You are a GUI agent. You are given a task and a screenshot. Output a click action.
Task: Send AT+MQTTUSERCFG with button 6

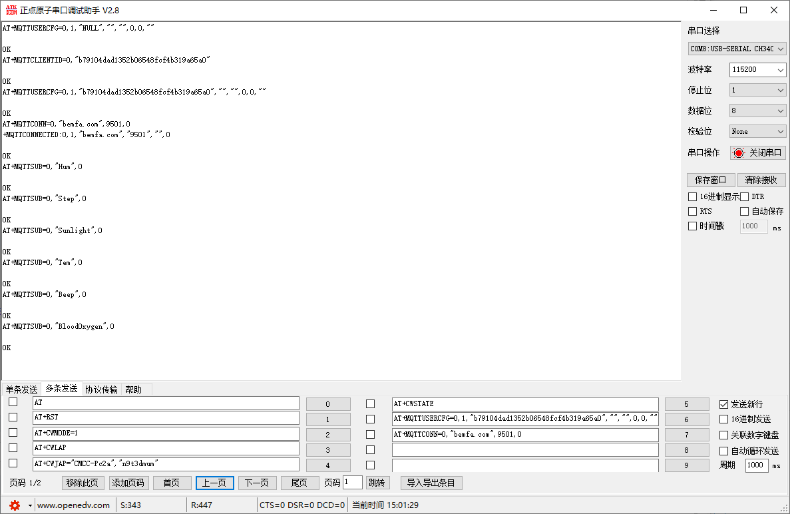click(687, 419)
